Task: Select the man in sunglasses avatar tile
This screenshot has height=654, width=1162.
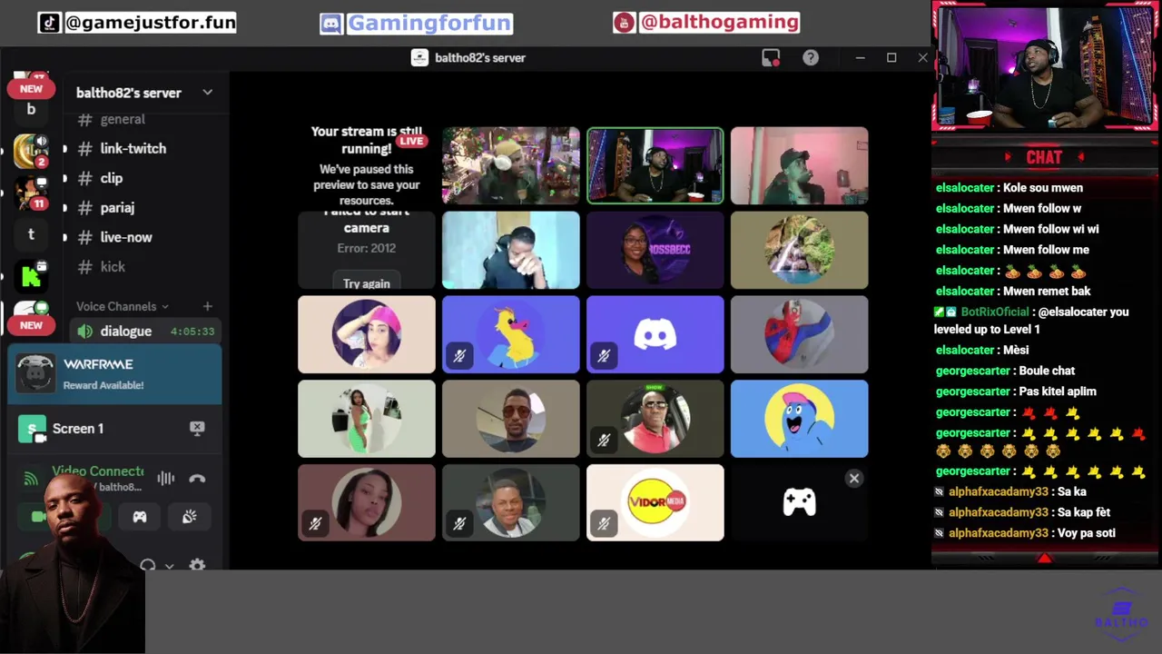Action: [x=511, y=419]
